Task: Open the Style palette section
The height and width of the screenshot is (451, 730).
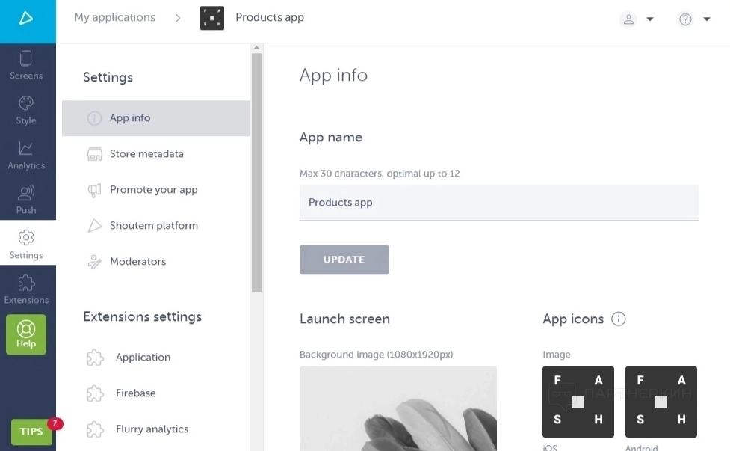Action: 27,110
